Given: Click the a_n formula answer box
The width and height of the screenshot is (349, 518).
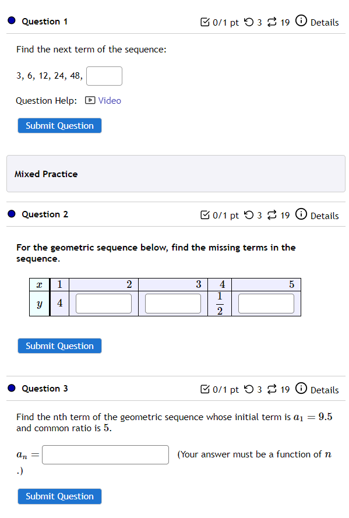Looking at the screenshot, I should (105, 454).
